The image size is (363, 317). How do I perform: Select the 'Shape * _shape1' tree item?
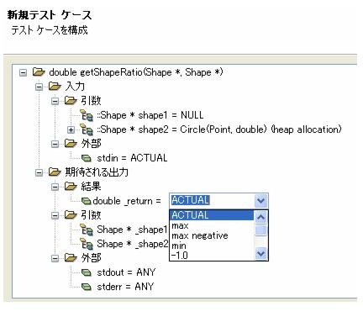132,230
